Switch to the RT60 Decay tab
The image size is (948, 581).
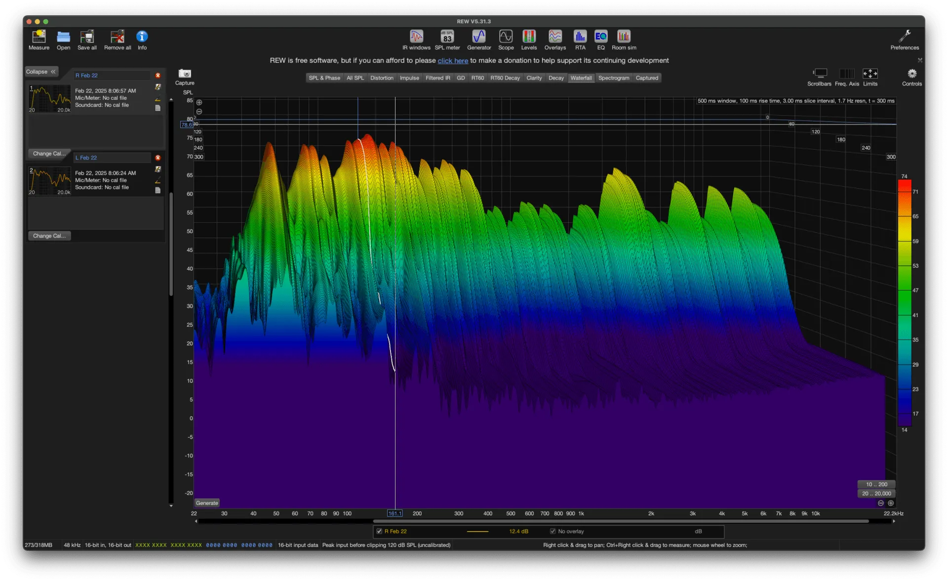(505, 78)
